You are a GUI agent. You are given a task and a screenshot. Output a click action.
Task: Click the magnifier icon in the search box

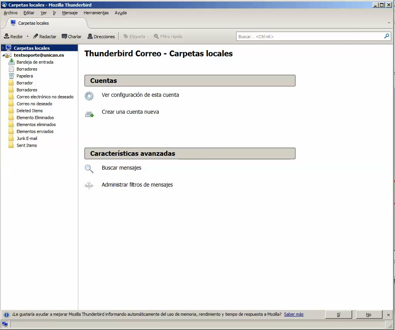coord(387,36)
